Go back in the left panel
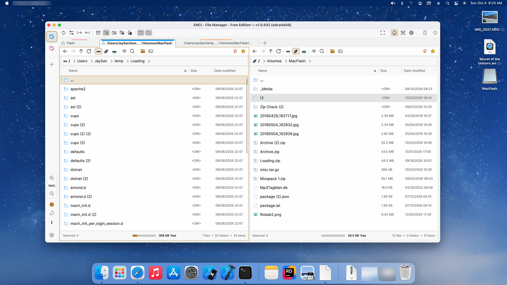Image resolution: width=507 pixels, height=285 pixels. click(65, 51)
